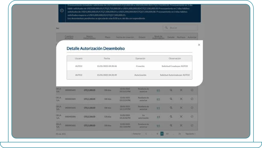Click the magnifier icon in the Buscar field
The image size is (262, 148).
pos(166,28)
